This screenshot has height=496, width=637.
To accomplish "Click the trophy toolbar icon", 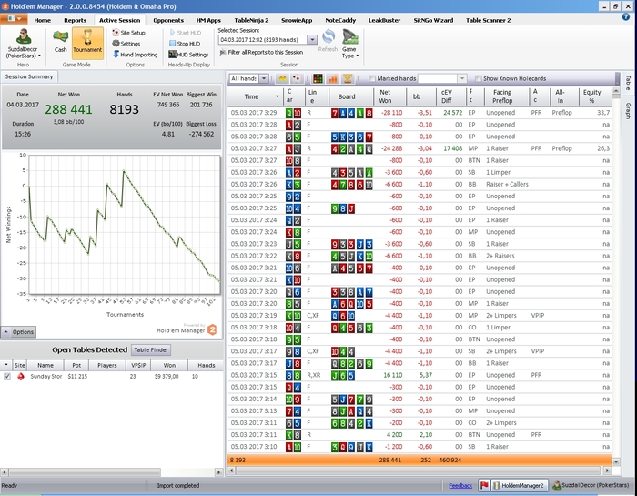I will point(348,78).
